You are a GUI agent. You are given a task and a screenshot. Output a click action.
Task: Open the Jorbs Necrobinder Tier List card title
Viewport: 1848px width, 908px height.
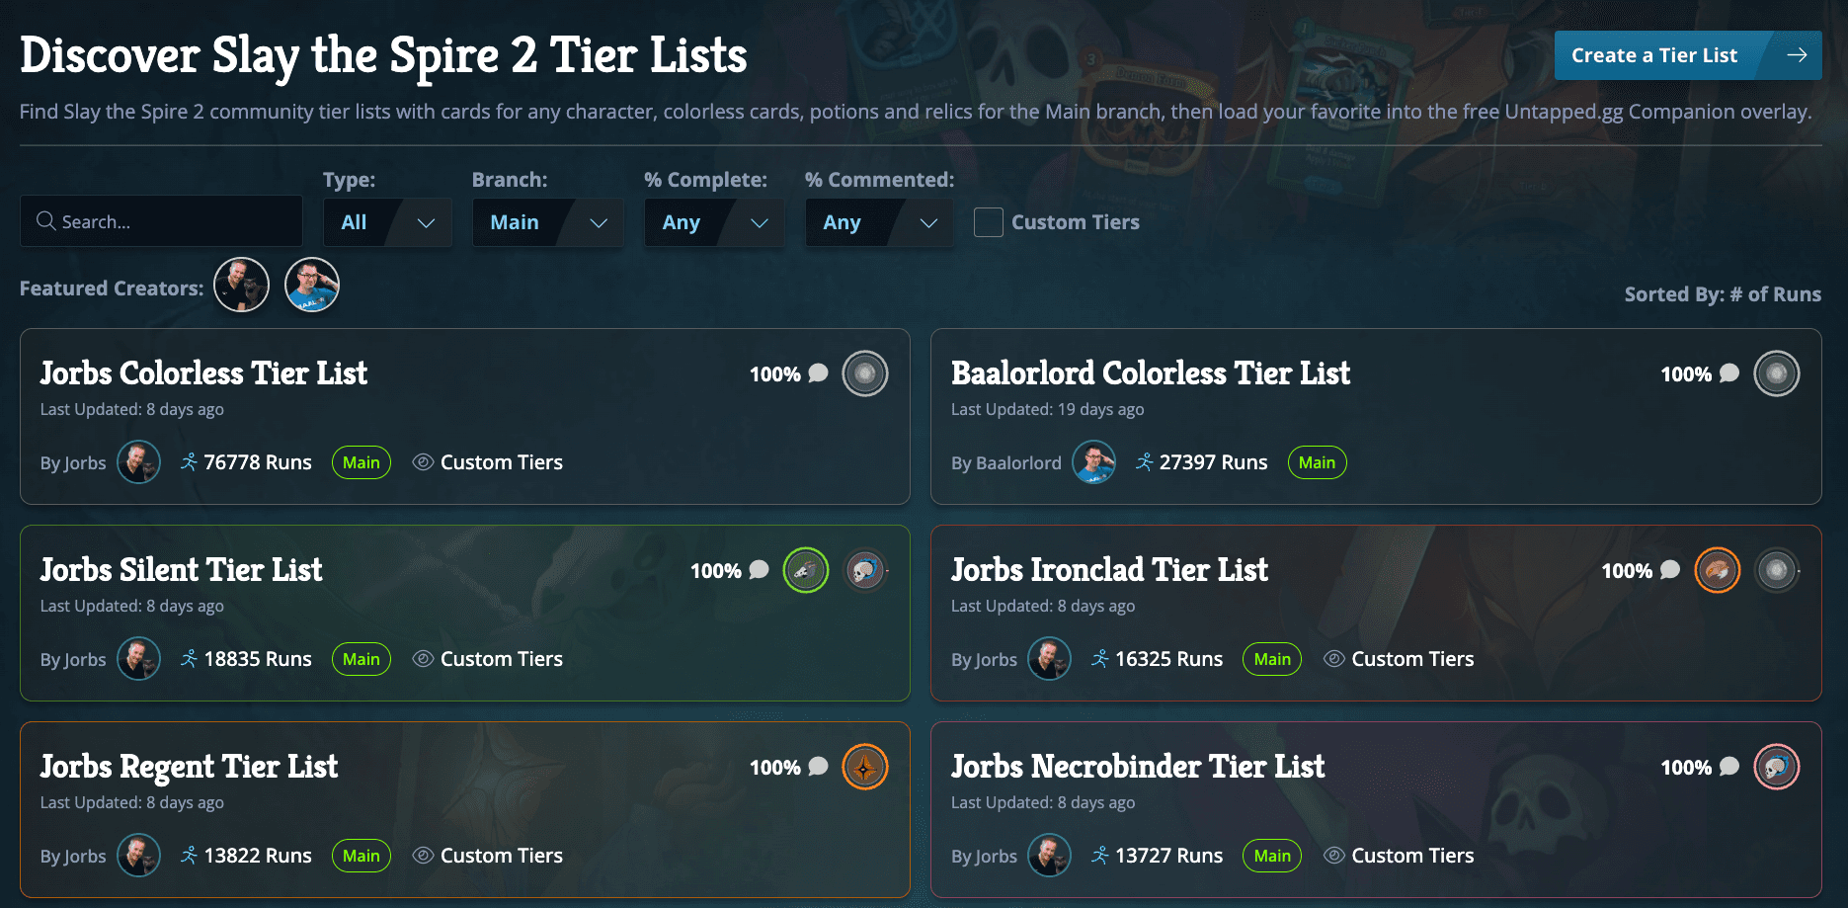[x=1138, y=767]
